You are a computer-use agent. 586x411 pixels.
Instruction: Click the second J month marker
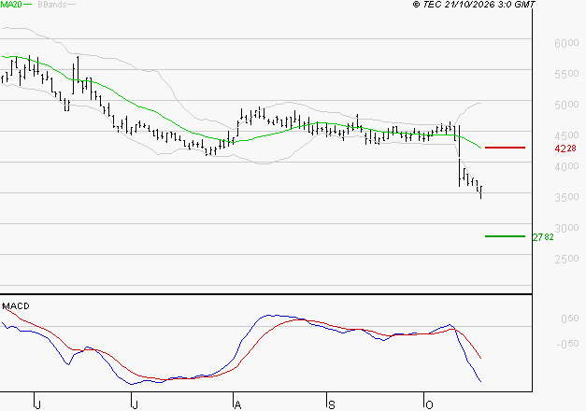[135, 404]
